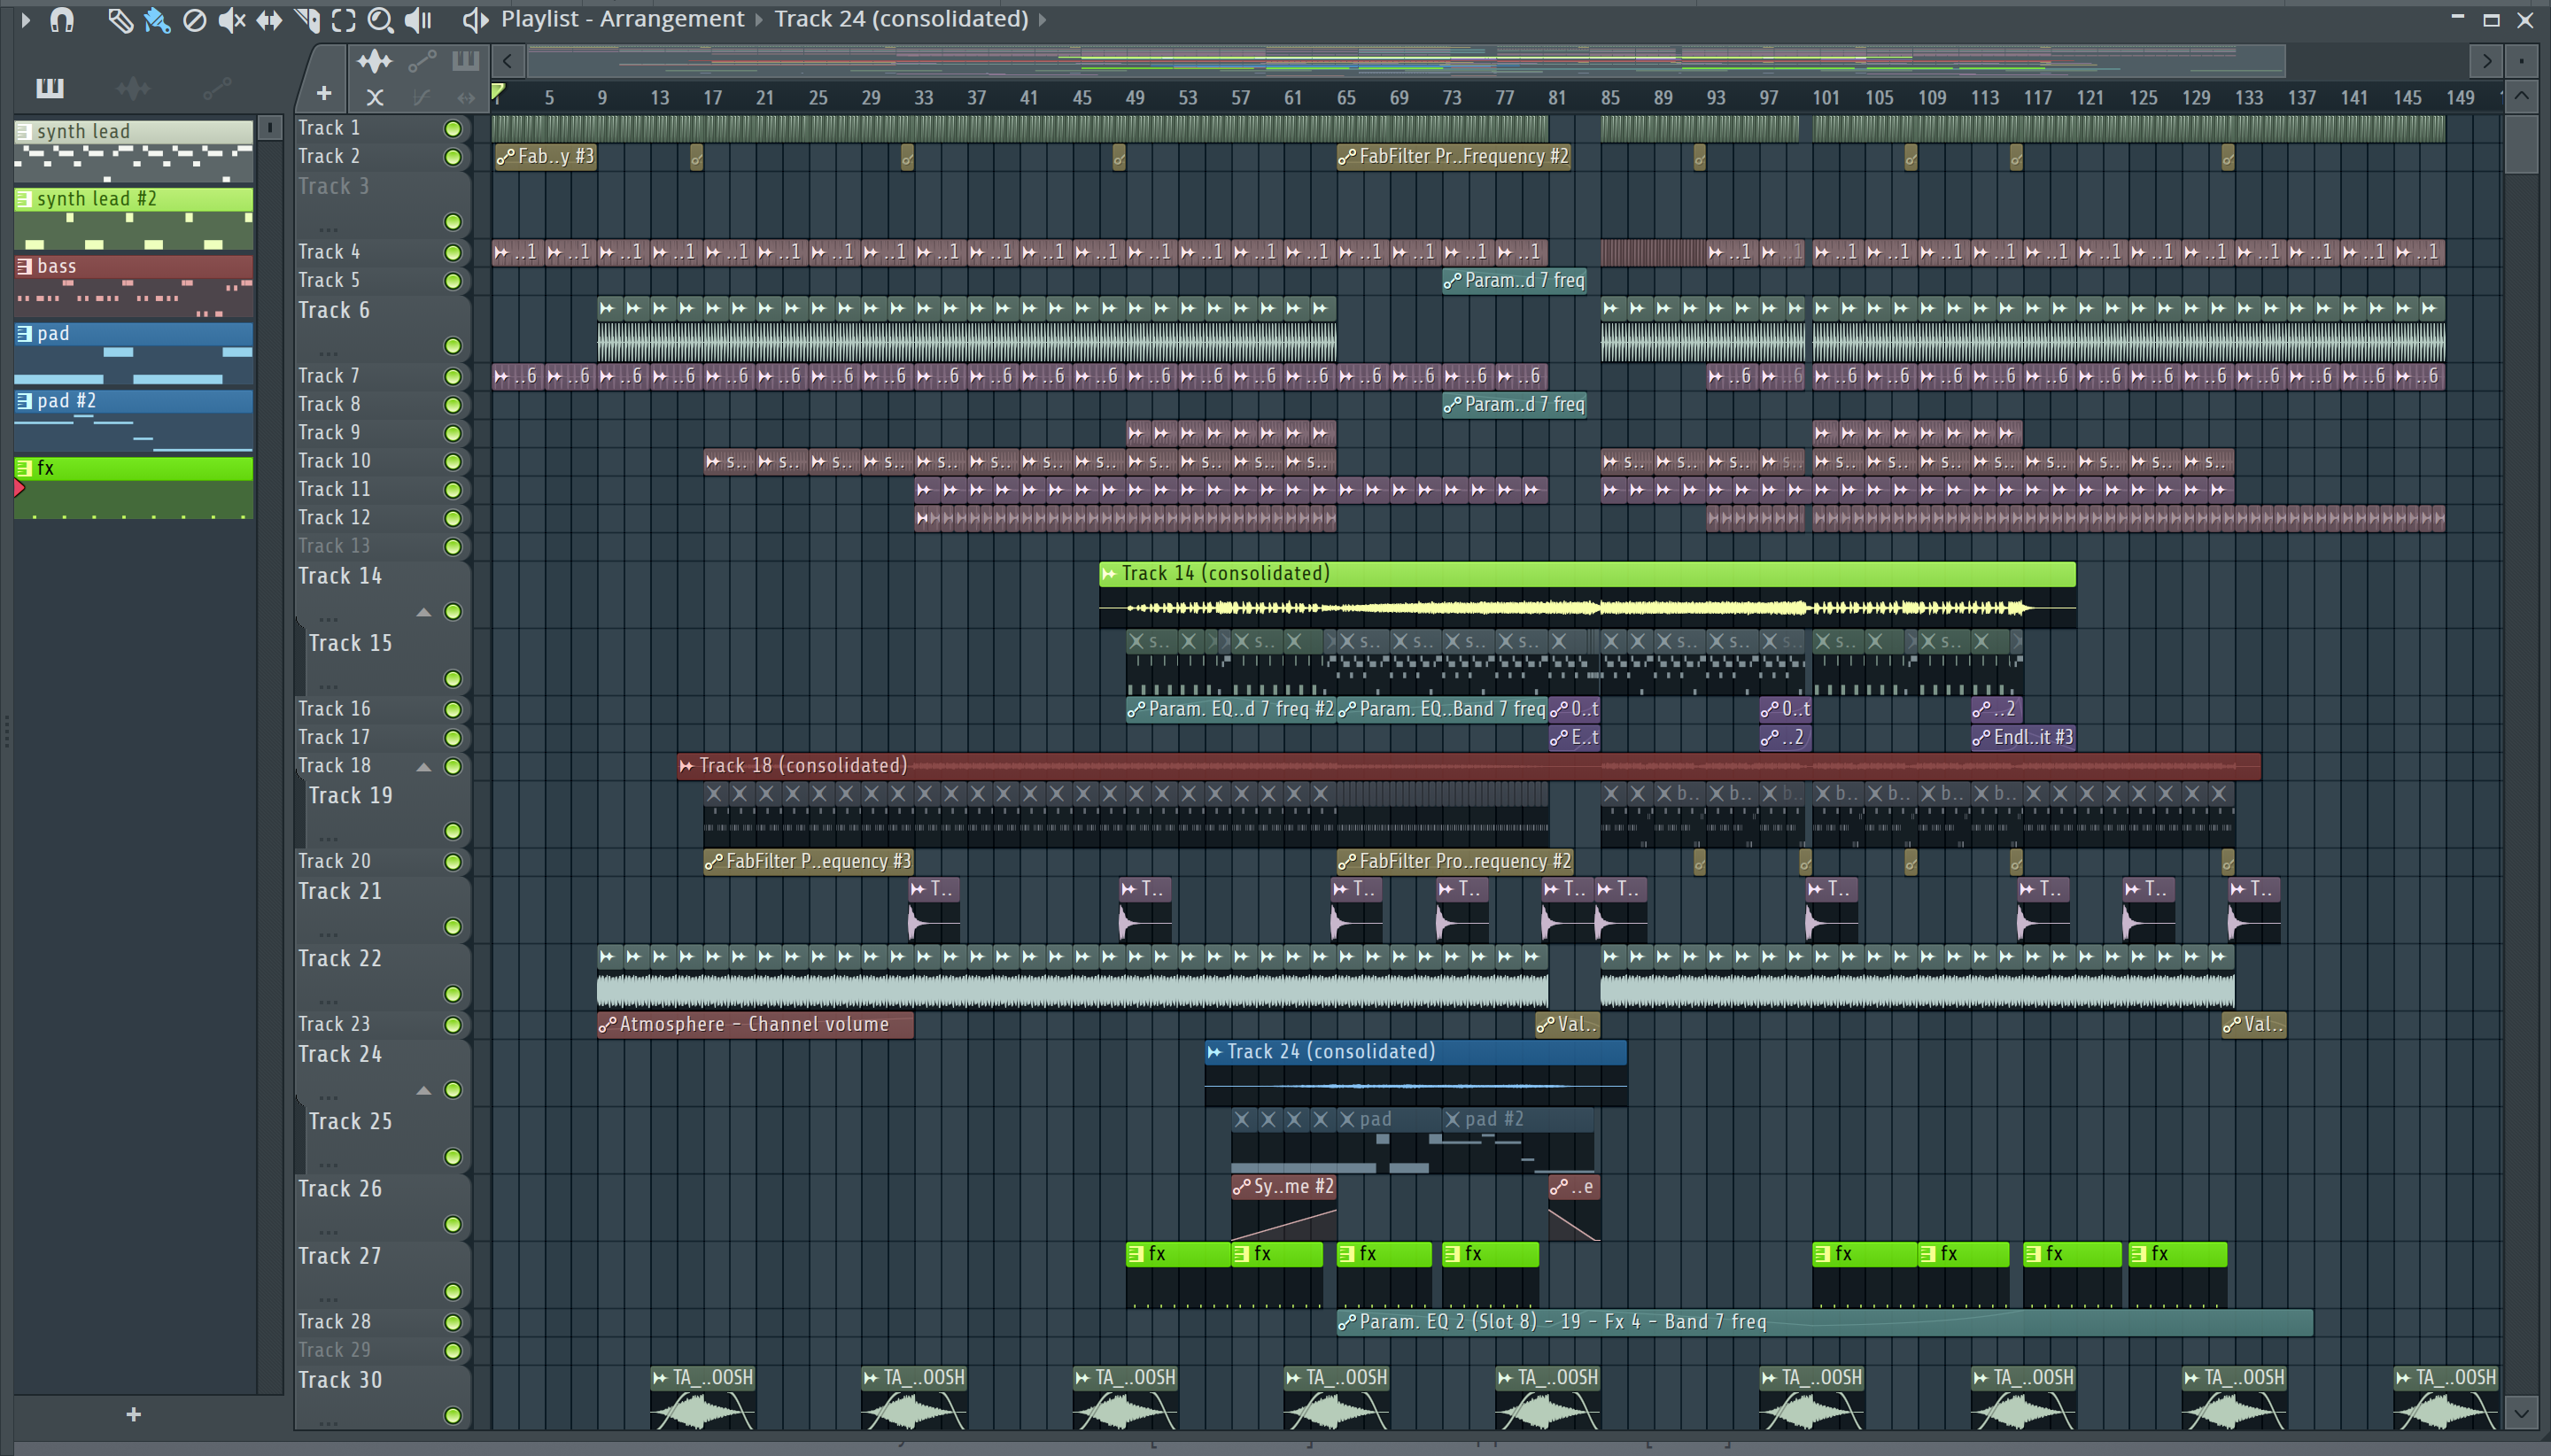Image resolution: width=2551 pixels, height=1456 pixels.
Task: Select the Delete tool
Action: point(194,19)
